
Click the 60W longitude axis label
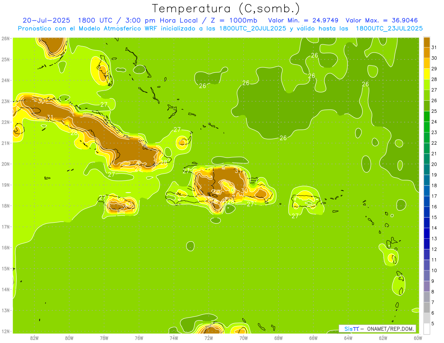click(x=418, y=337)
